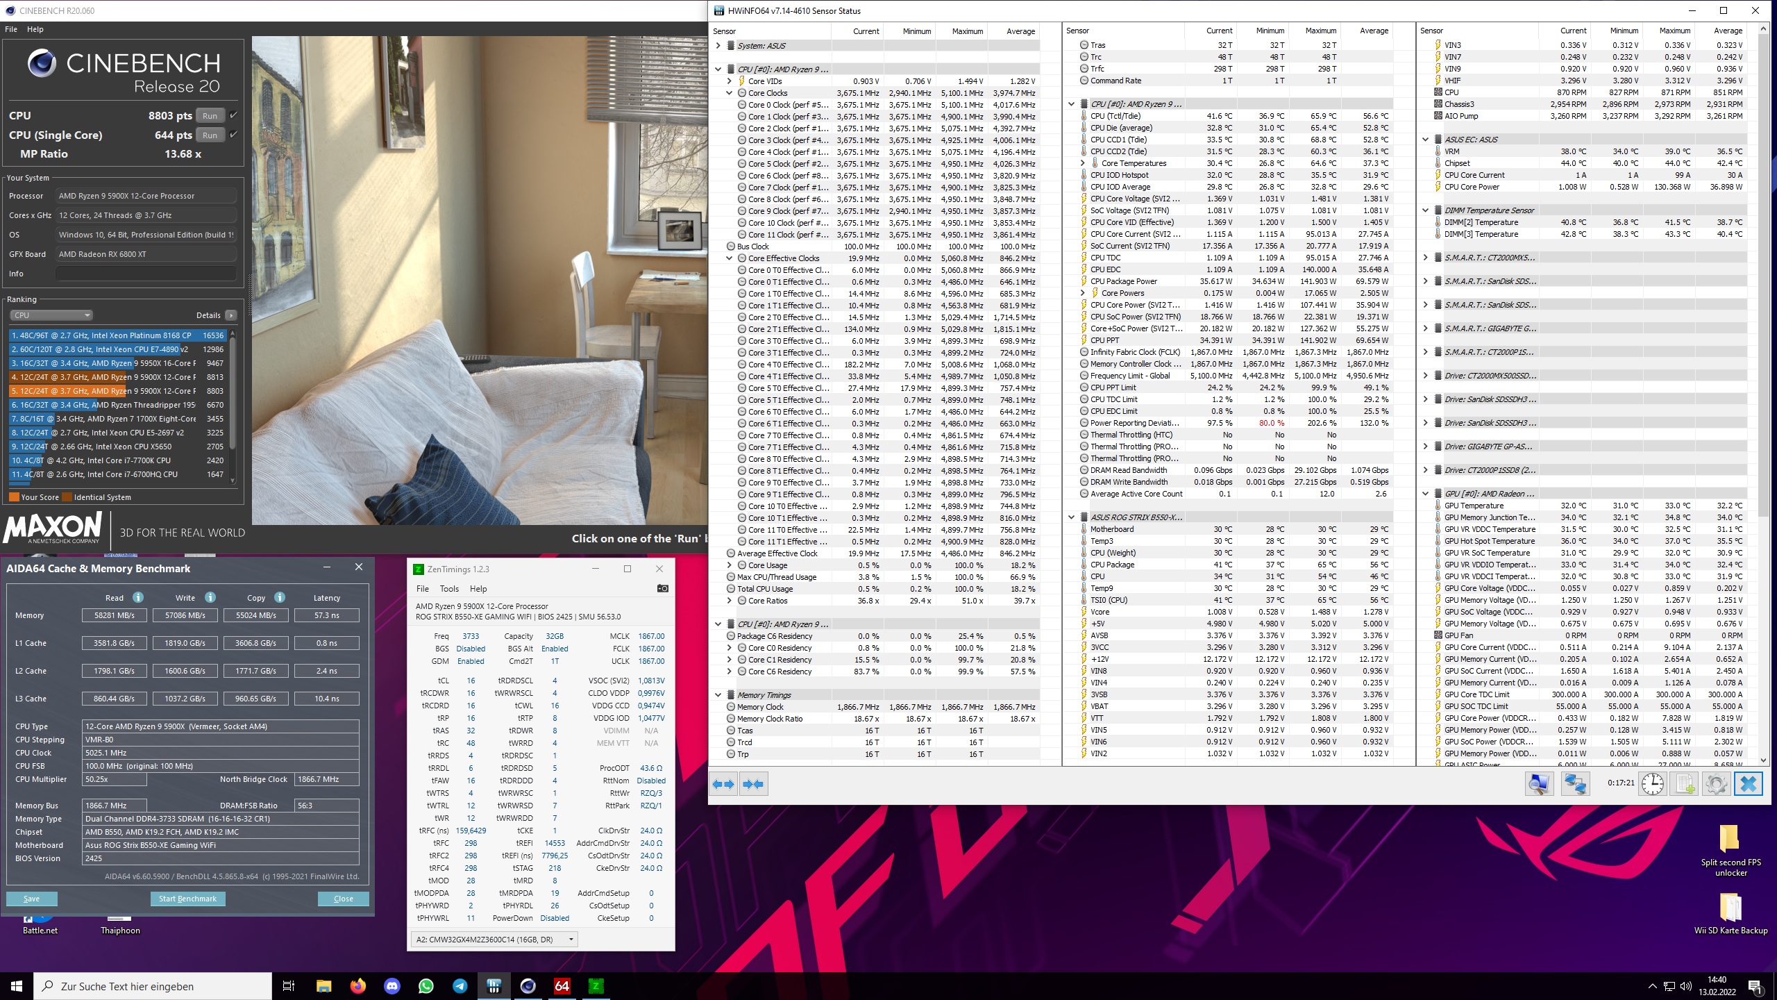This screenshot has height=1000, width=1777.
Task: Open HWiNFO sensor settings gear
Action: 1716,784
